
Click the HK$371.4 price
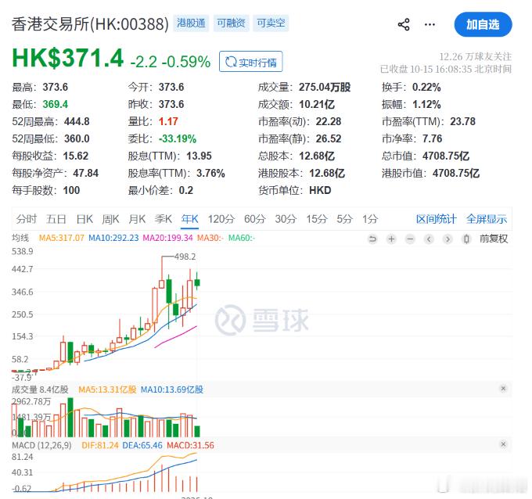tap(67, 59)
